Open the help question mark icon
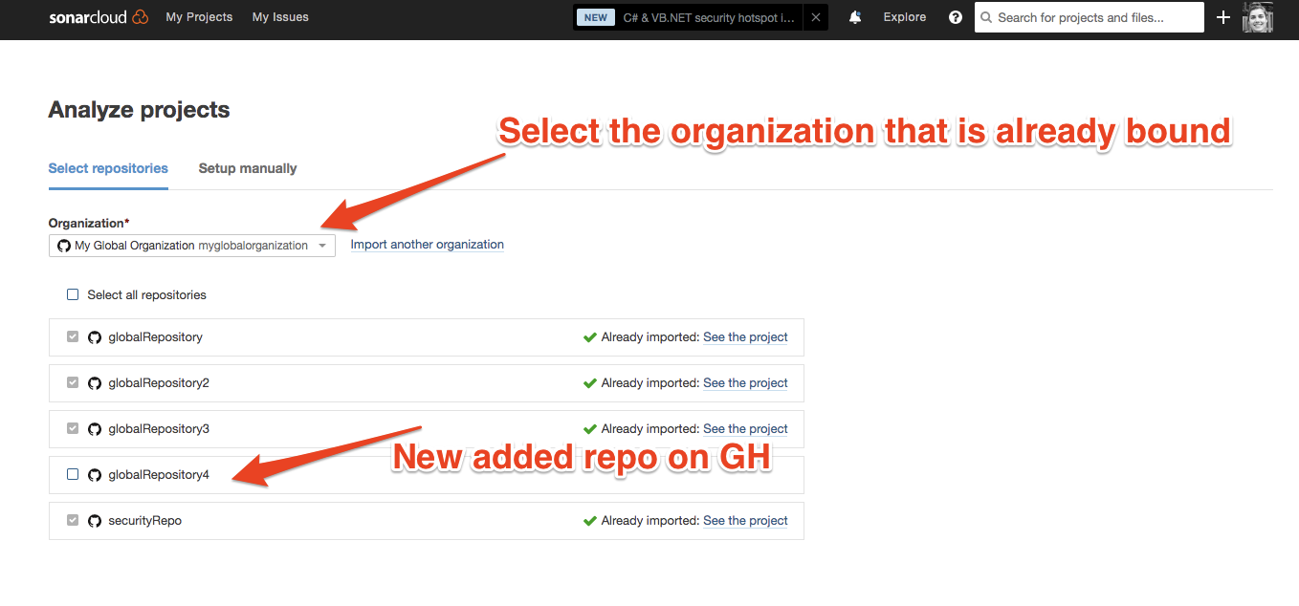This screenshot has height=606, width=1299. 955,17
